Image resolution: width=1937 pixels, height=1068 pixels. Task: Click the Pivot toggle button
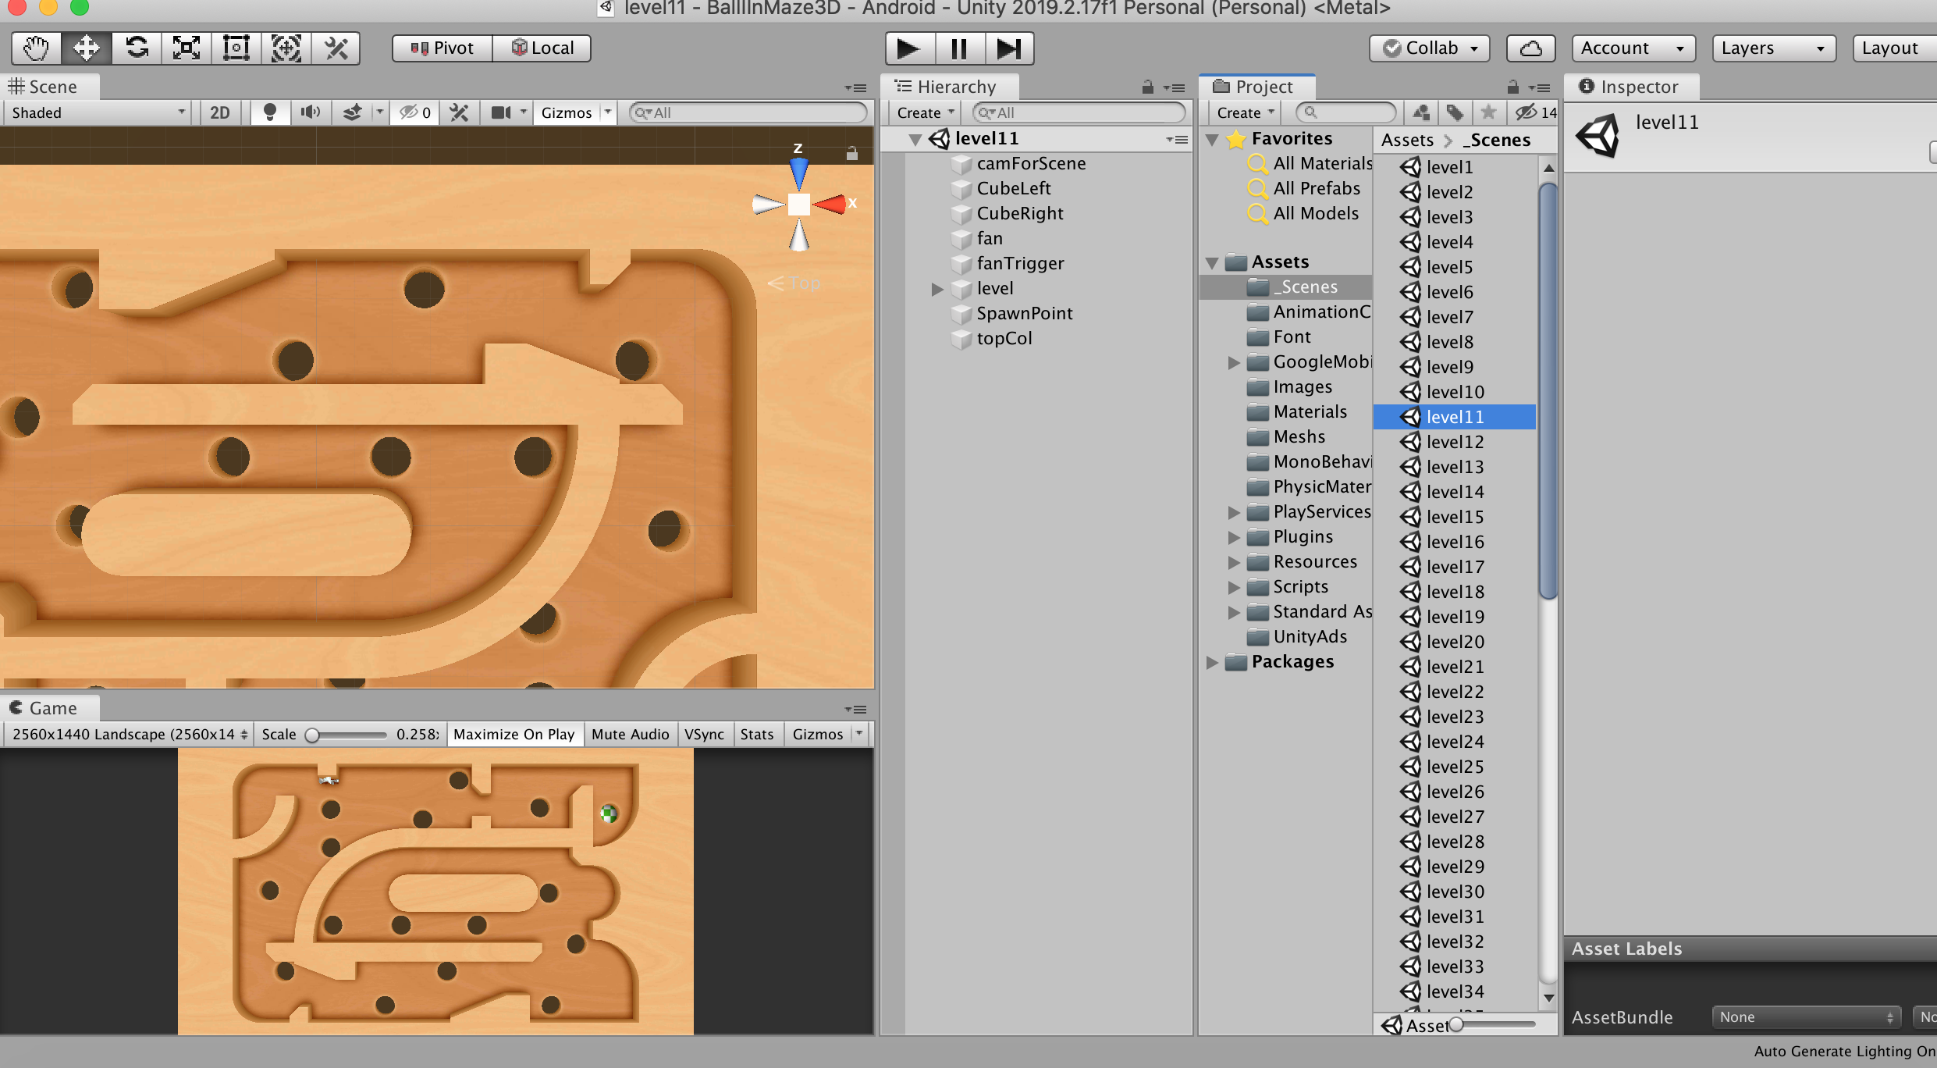click(442, 48)
